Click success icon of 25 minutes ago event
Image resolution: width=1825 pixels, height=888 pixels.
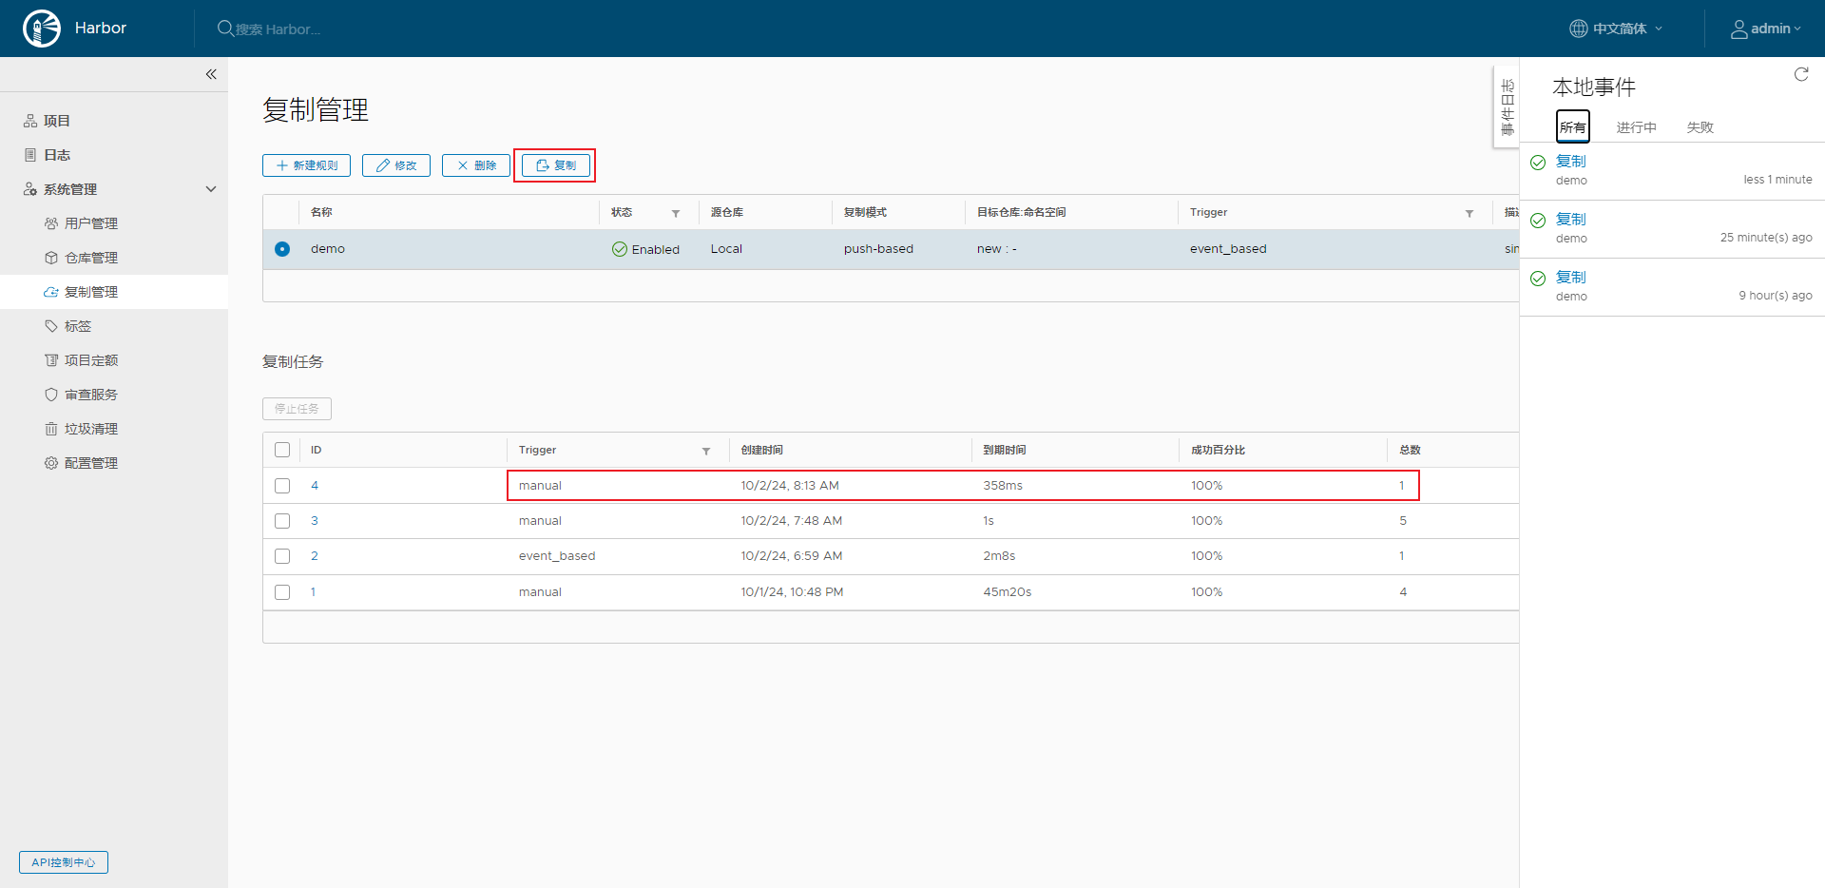tap(1538, 221)
